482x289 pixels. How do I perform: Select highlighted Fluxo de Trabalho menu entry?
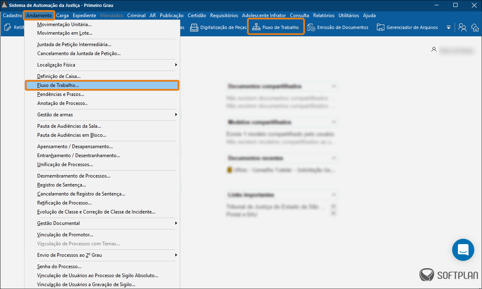coord(102,85)
